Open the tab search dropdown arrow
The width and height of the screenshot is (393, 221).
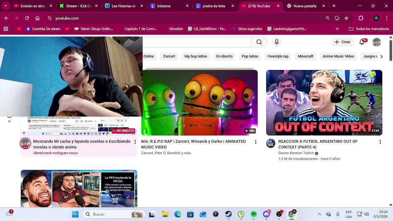(6, 6)
